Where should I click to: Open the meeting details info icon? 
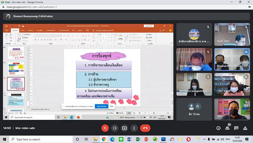(x=218, y=128)
